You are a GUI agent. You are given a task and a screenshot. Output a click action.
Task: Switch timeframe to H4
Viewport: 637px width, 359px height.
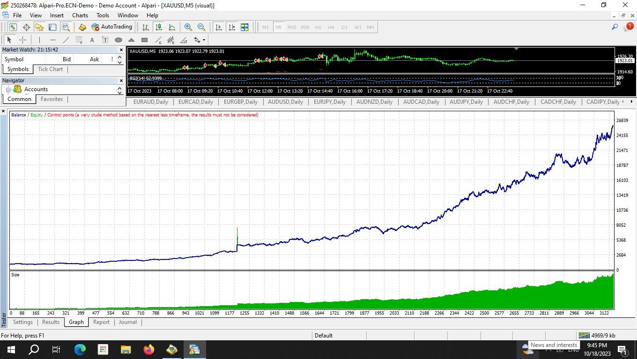click(x=331, y=27)
